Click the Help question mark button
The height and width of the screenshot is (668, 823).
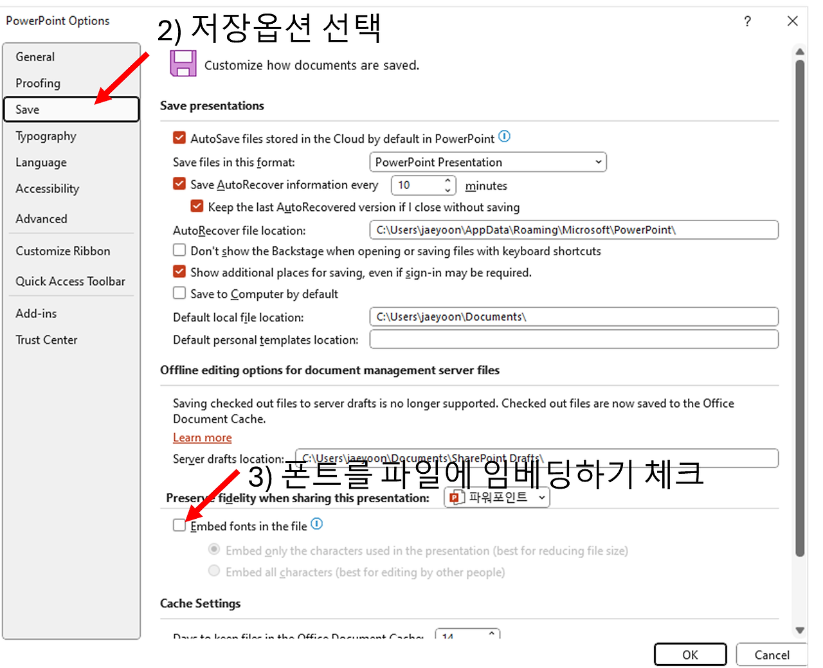(x=747, y=21)
